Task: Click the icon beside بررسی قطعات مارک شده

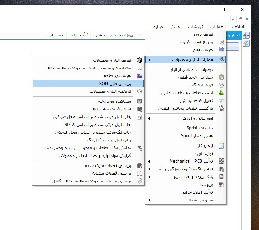Action: coord(140,165)
